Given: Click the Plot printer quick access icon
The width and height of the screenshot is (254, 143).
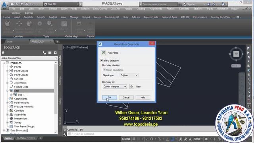Looking at the screenshot, I should (27, 4).
